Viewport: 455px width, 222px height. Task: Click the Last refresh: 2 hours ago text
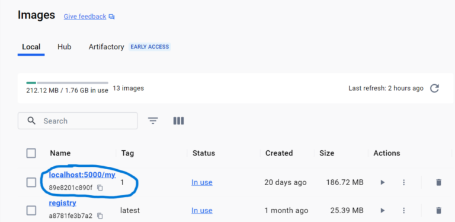[386, 88]
